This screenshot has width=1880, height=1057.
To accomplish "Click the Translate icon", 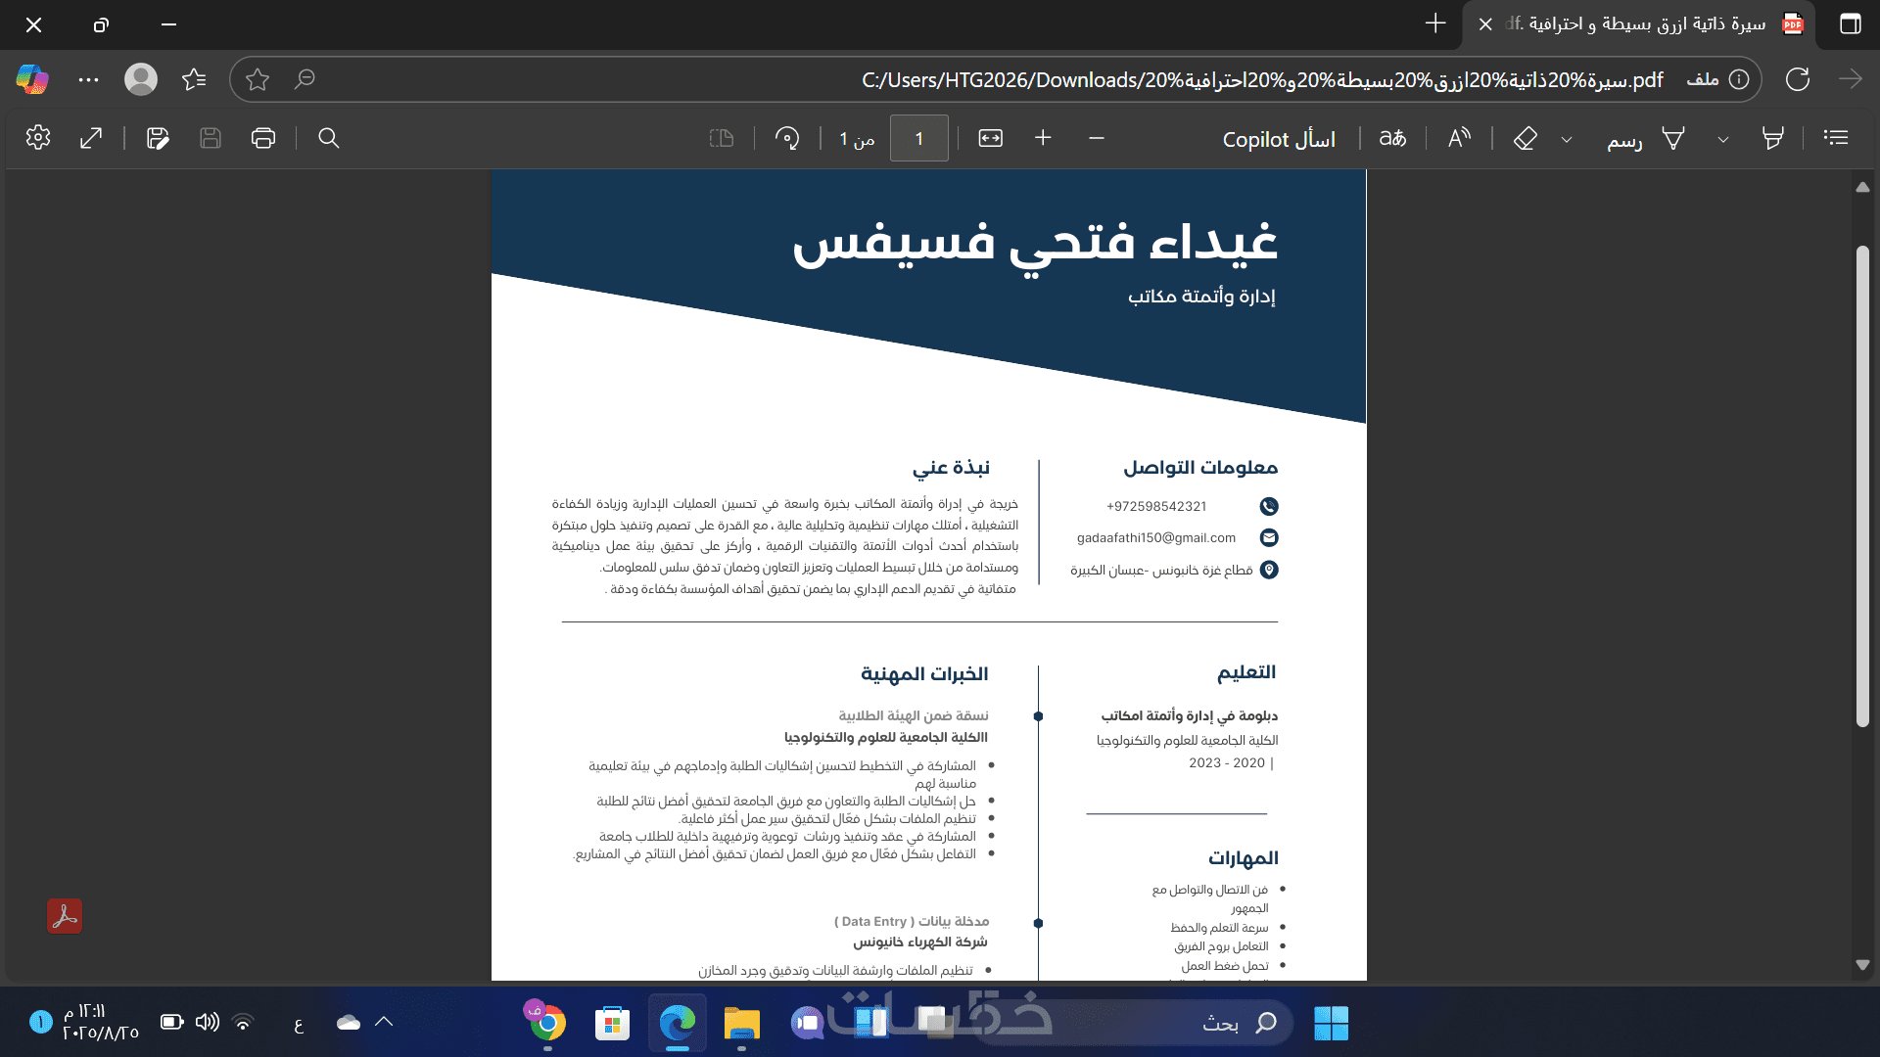I will pyautogui.click(x=1392, y=138).
